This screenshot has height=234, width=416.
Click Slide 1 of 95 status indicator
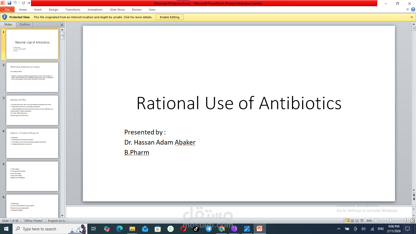10,221
